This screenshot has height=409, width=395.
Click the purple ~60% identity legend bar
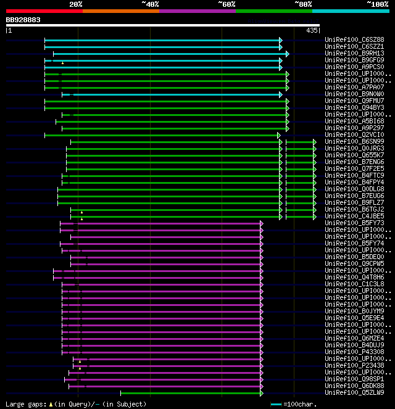tap(197, 11)
